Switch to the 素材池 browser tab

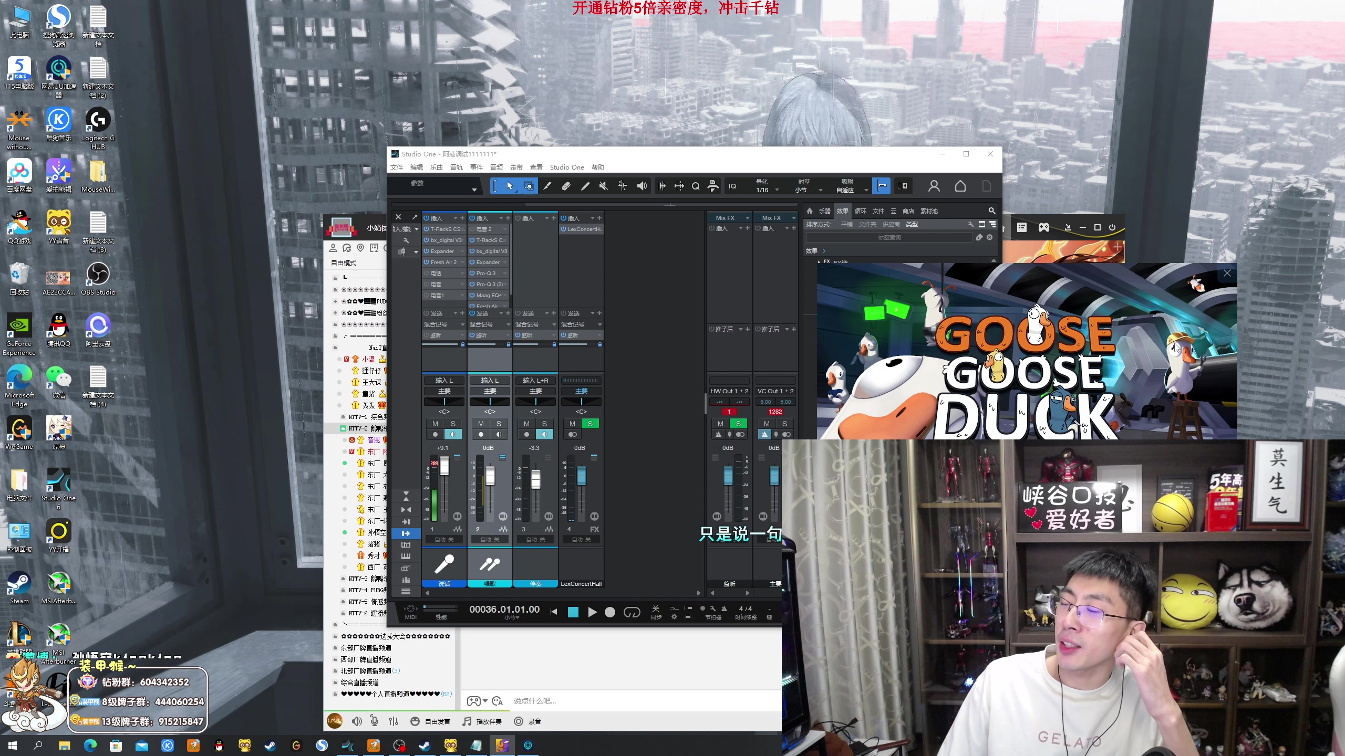point(929,211)
